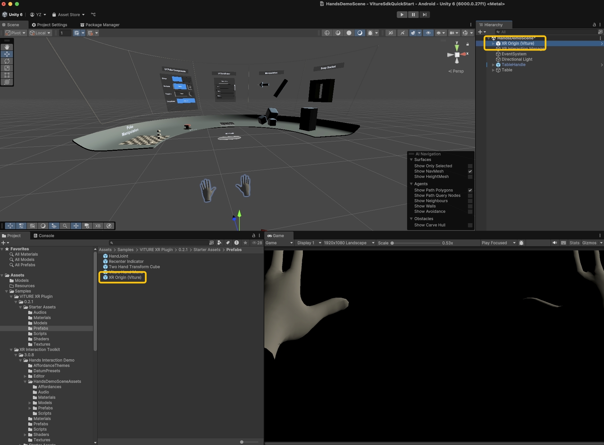Click the Scene view orientation gizmo

[457, 54]
